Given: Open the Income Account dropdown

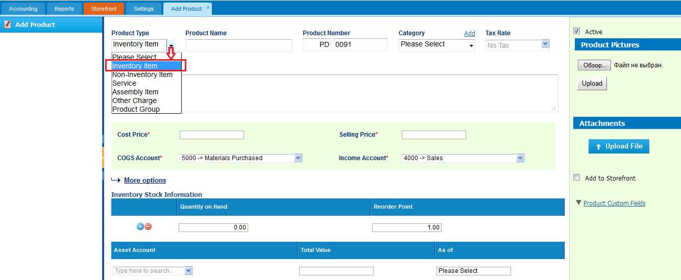Looking at the screenshot, I should (x=463, y=158).
